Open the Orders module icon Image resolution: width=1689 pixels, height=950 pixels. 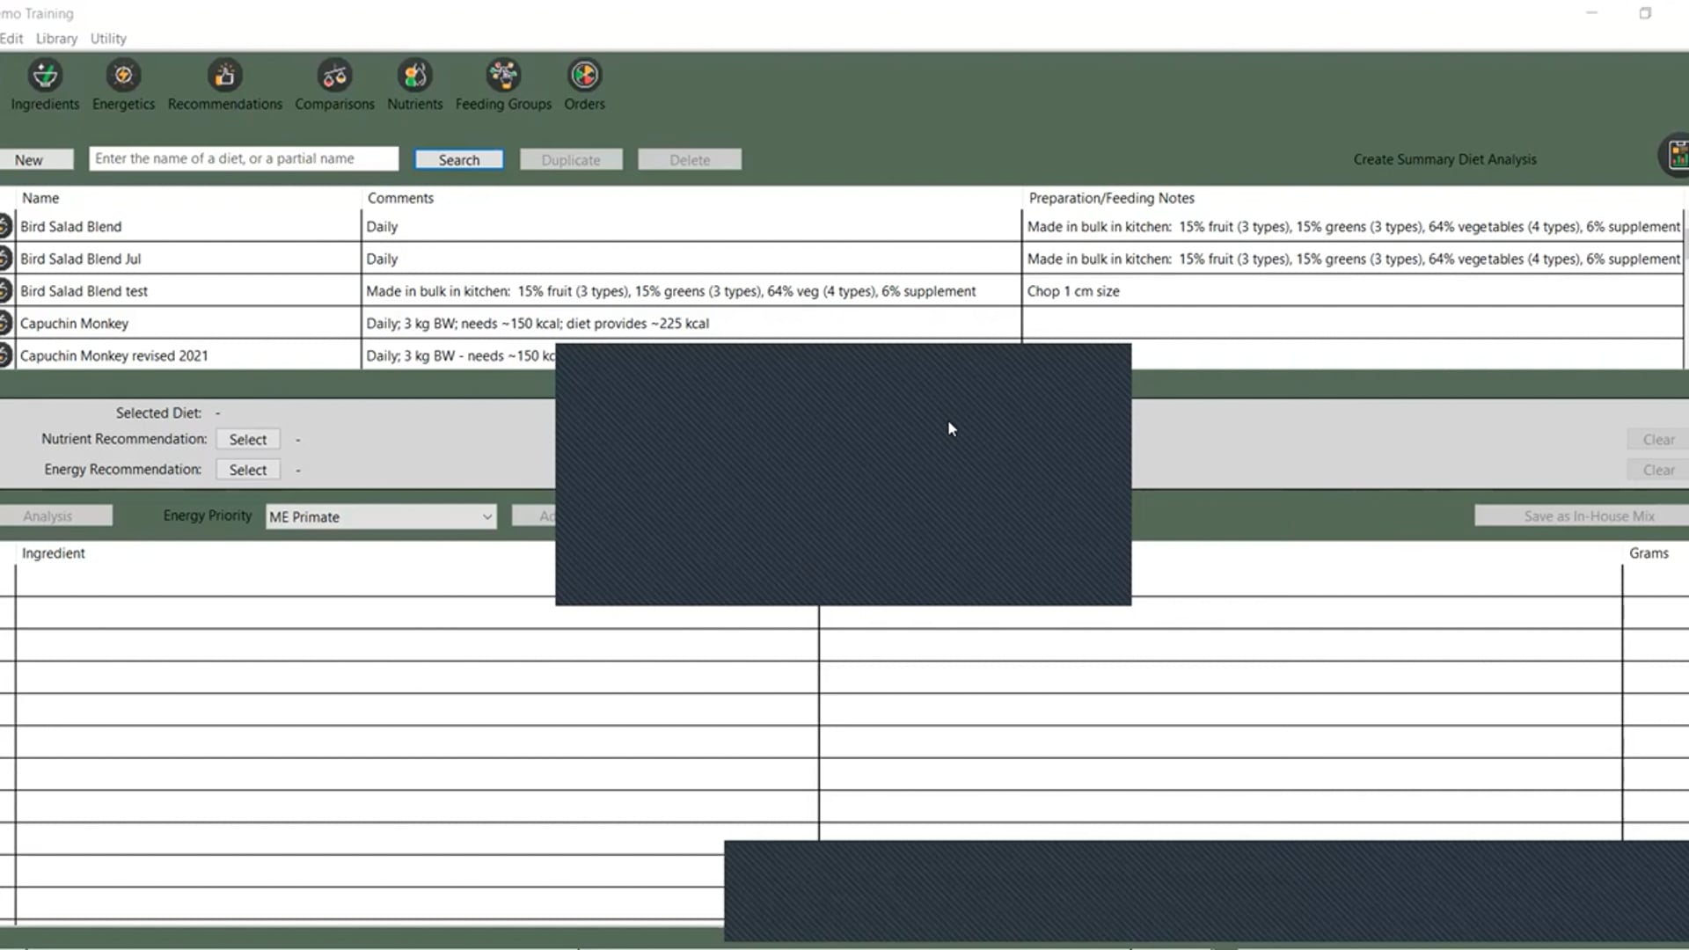(584, 76)
